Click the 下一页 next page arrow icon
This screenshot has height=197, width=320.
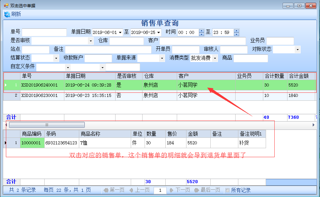pos(172,190)
